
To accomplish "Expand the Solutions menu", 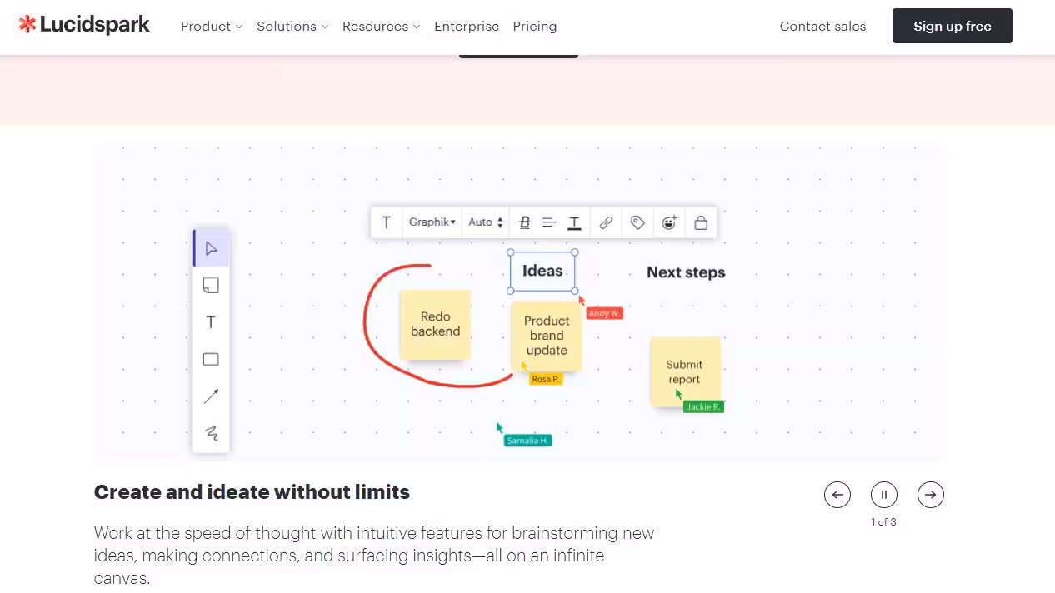I will [292, 27].
